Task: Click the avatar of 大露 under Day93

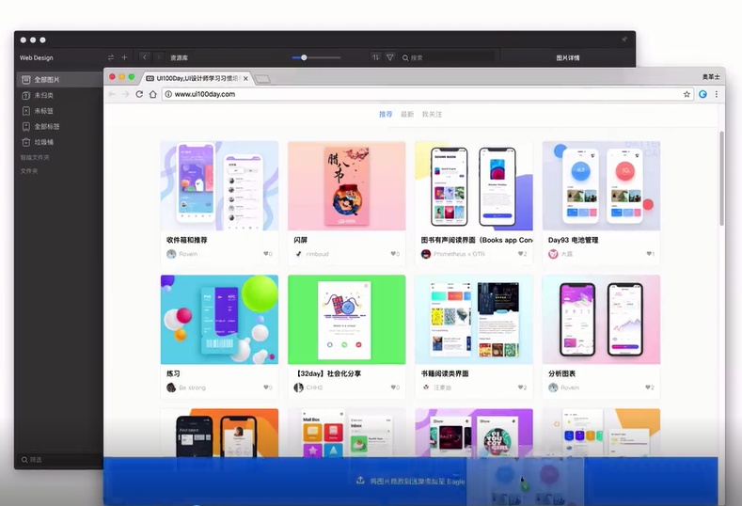Action: click(553, 254)
